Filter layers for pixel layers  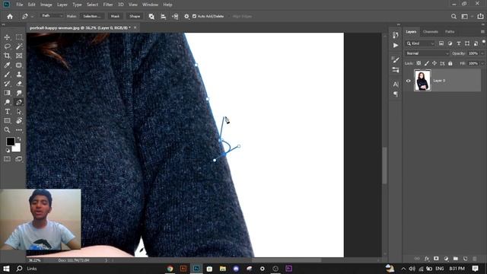point(441,43)
